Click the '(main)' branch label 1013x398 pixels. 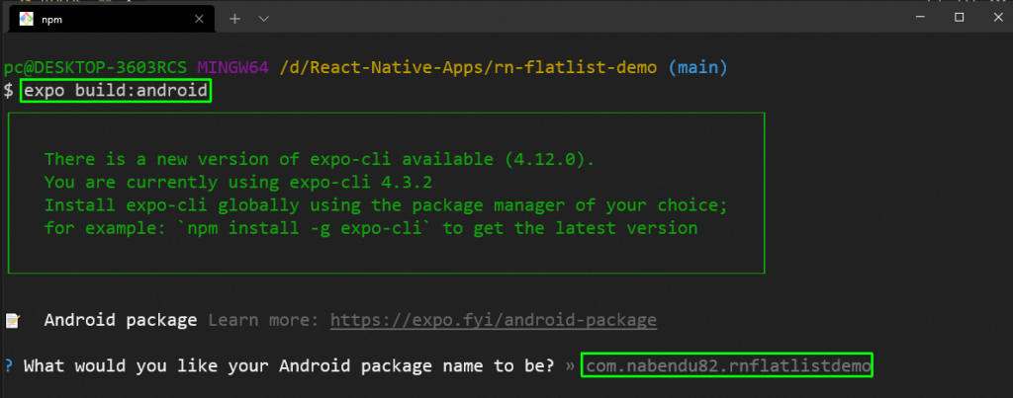pos(697,67)
